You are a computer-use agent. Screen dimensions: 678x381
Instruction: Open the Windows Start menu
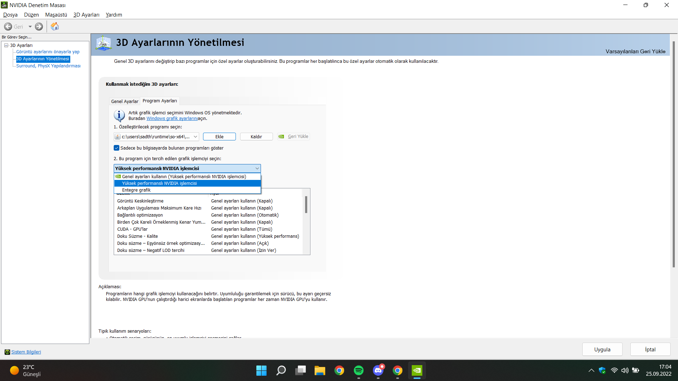click(261, 370)
